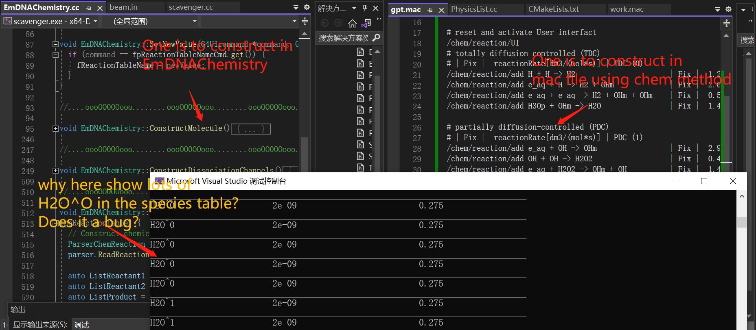Pin the EmDNAChemistry.cc tab
Viewport: 756px width, 330px height.
89,8
